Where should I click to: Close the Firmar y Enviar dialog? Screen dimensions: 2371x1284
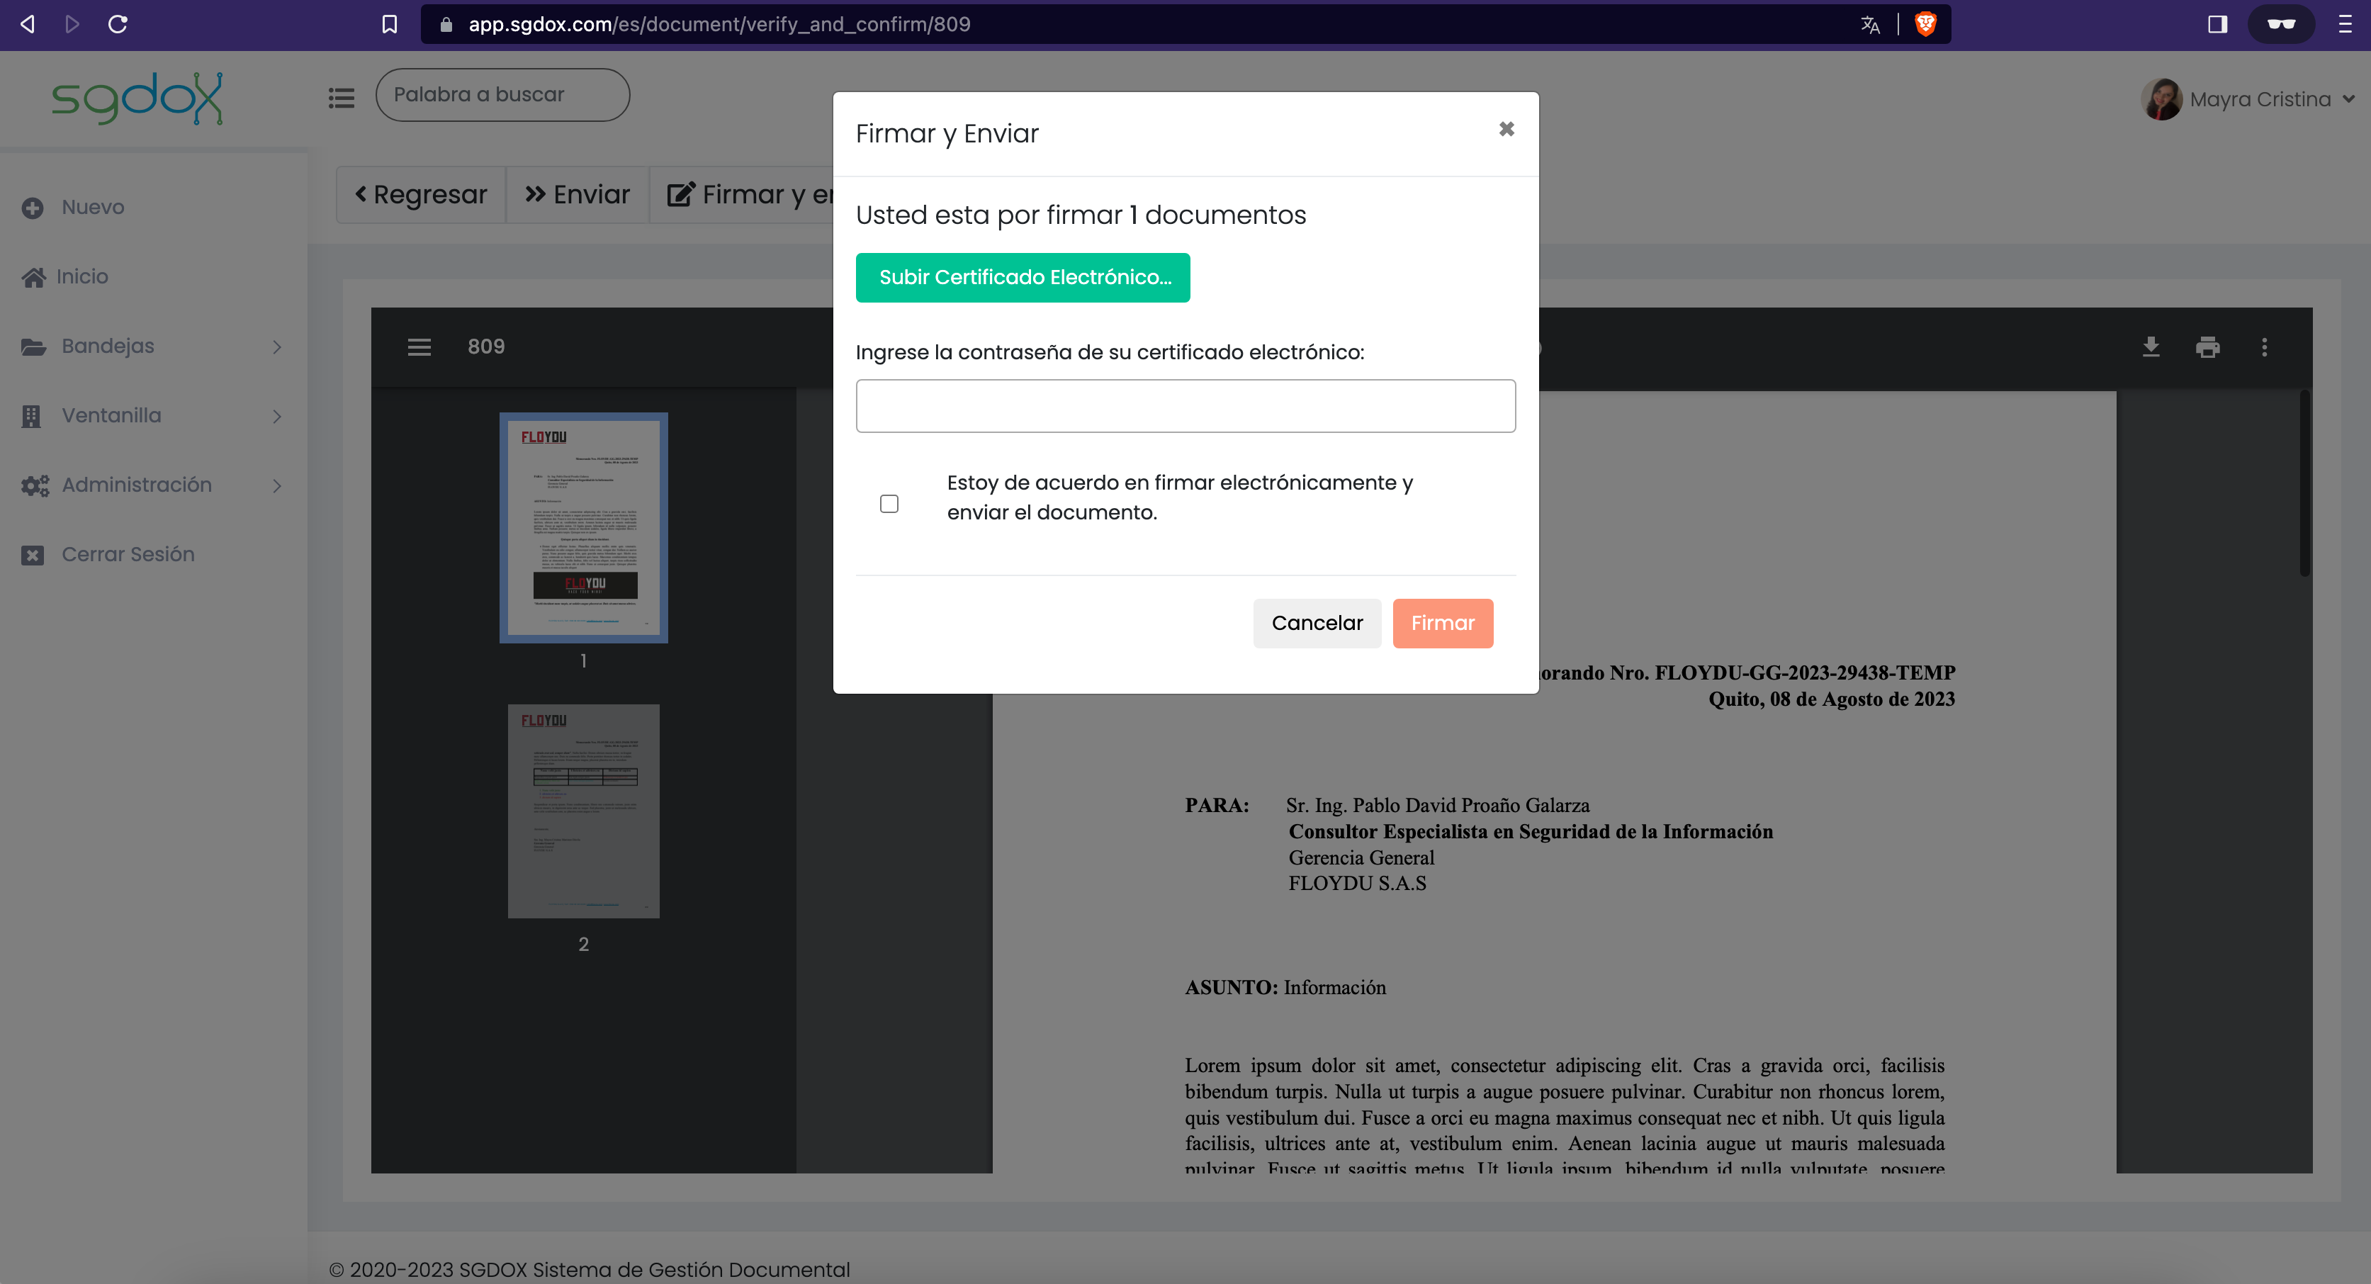[x=1506, y=129]
